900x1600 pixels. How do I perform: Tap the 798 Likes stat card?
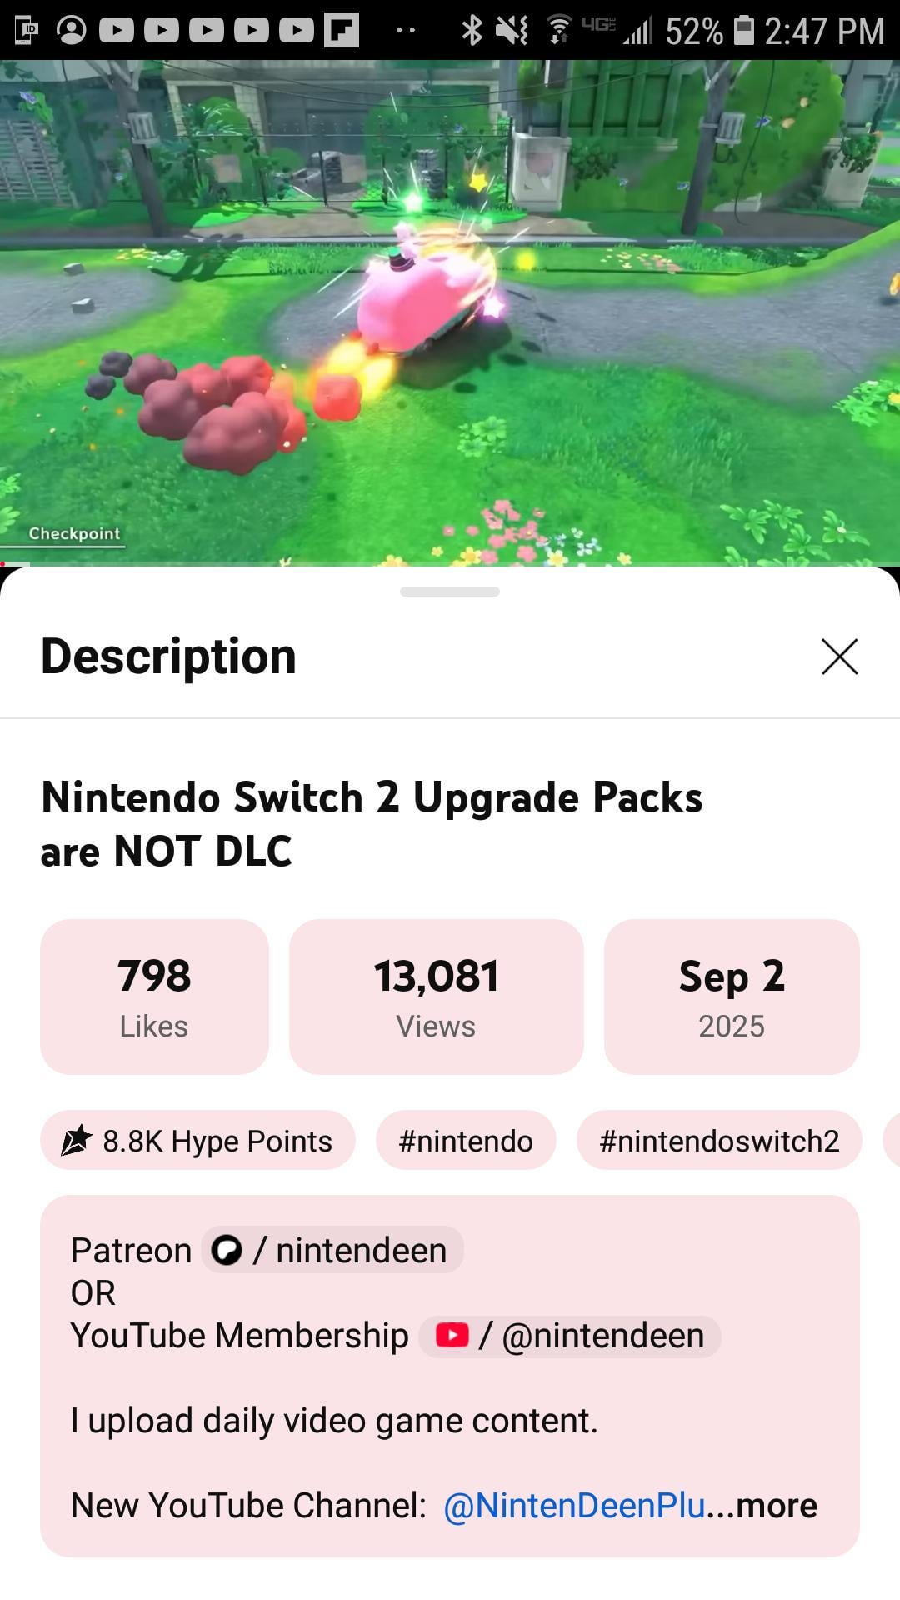pos(154,997)
